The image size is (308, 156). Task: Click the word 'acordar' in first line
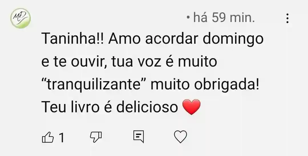(x=171, y=38)
